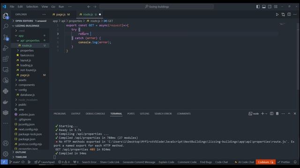Toggle Codeium status bar item

coord(266,162)
